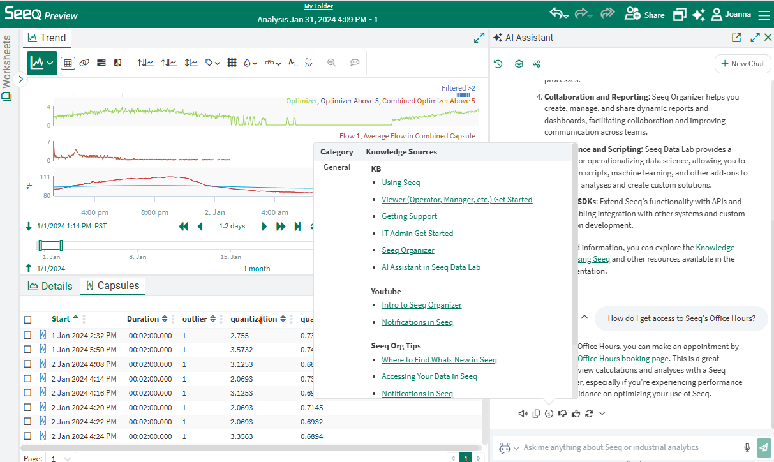Switch to the Details tab
Image resolution: width=774 pixels, height=462 pixels.
50,286
